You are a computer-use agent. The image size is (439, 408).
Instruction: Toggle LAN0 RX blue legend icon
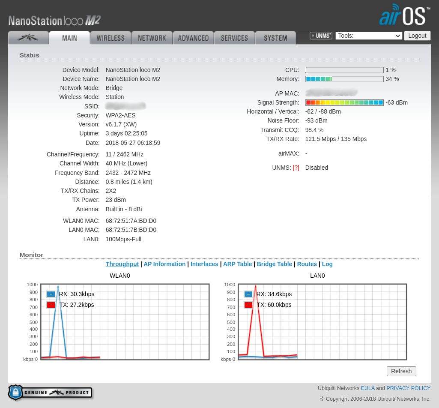click(248, 294)
